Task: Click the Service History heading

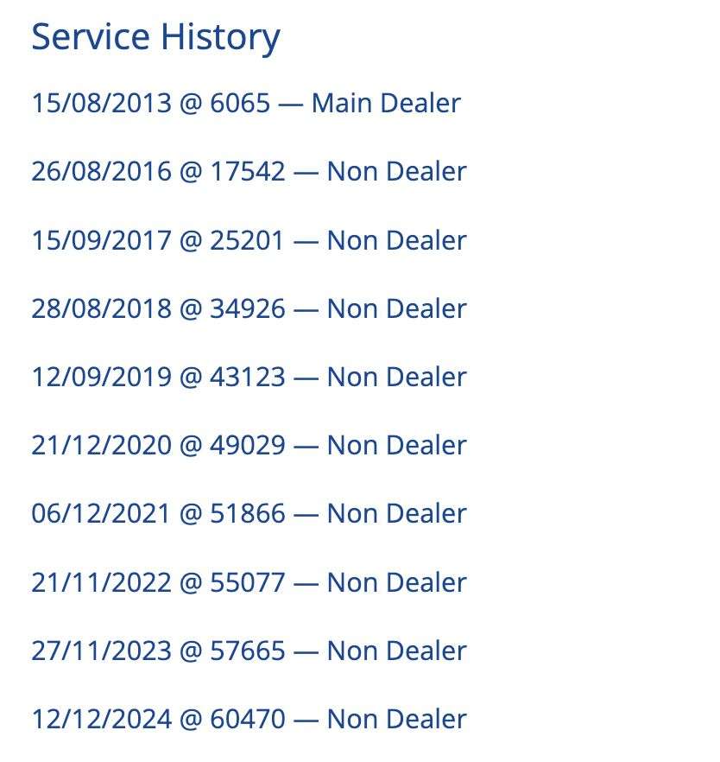Action: coord(155,38)
